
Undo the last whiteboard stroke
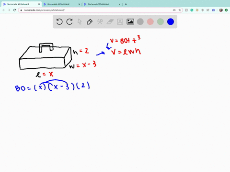click(x=59, y=21)
